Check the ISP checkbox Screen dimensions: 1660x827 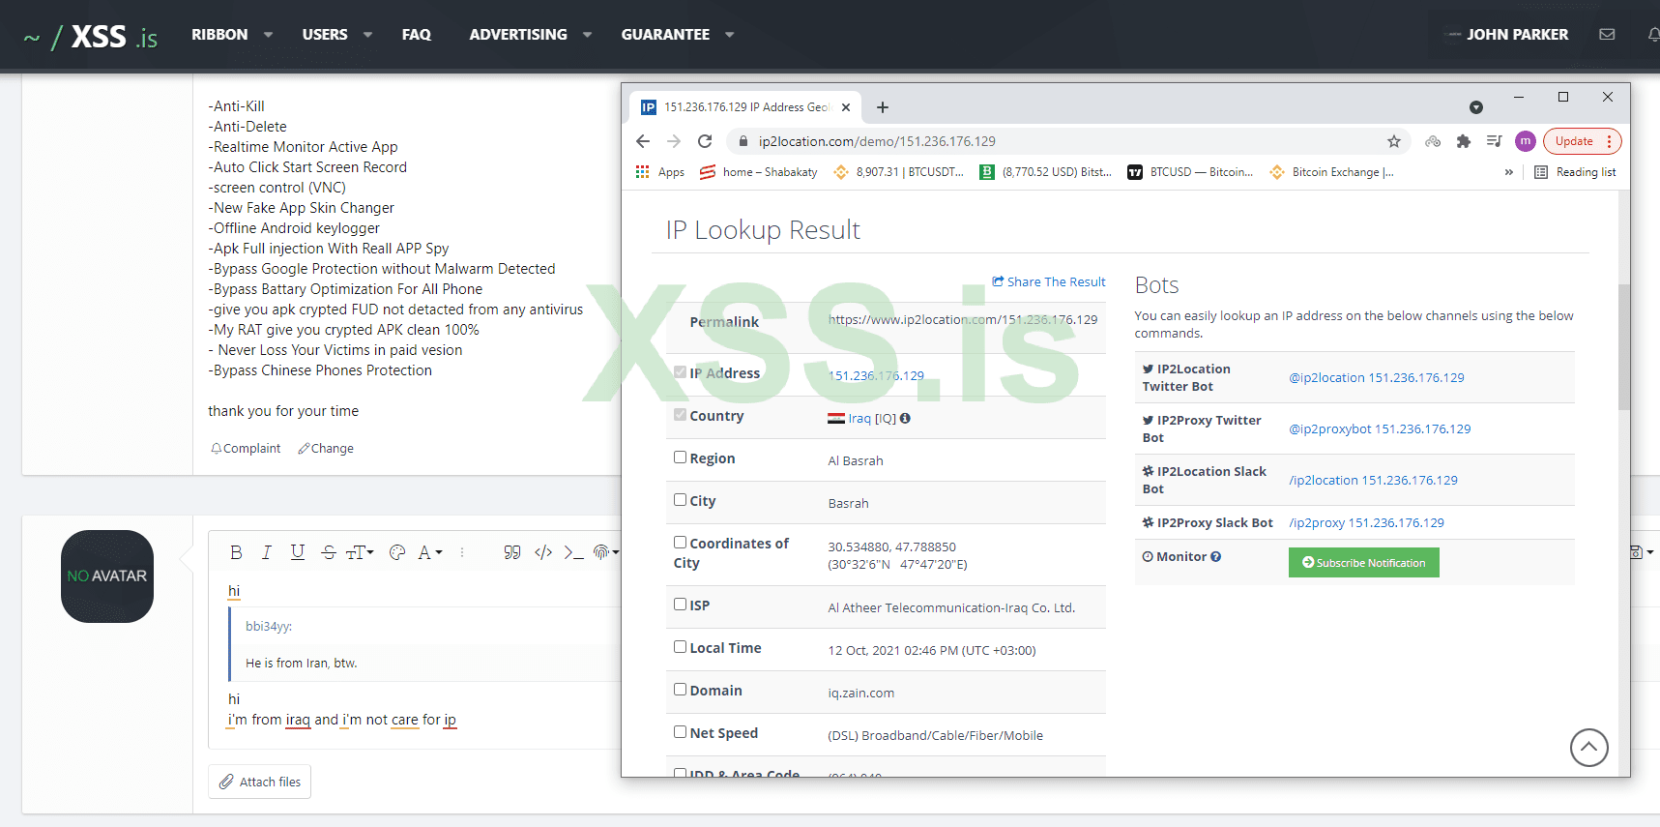[680, 605]
